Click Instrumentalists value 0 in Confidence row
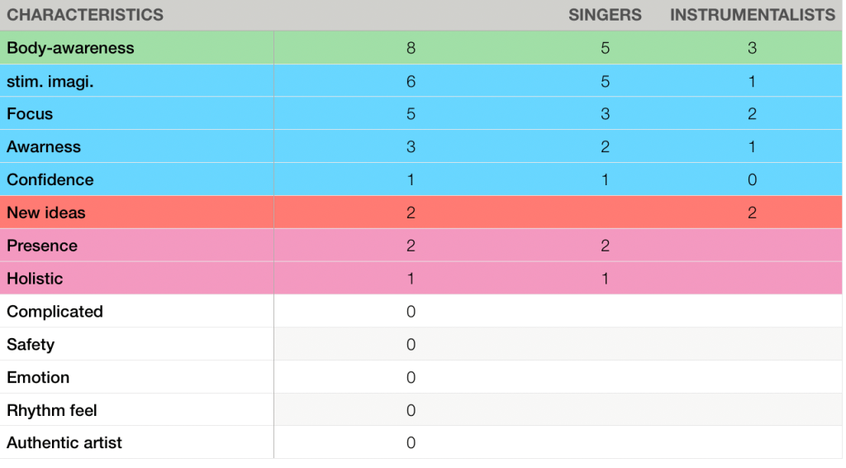The height and width of the screenshot is (468, 846). point(752,180)
